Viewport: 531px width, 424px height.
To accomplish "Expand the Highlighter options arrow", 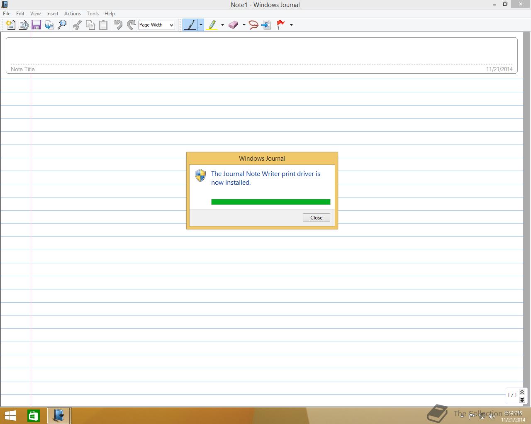I will click(x=222, y=25).
